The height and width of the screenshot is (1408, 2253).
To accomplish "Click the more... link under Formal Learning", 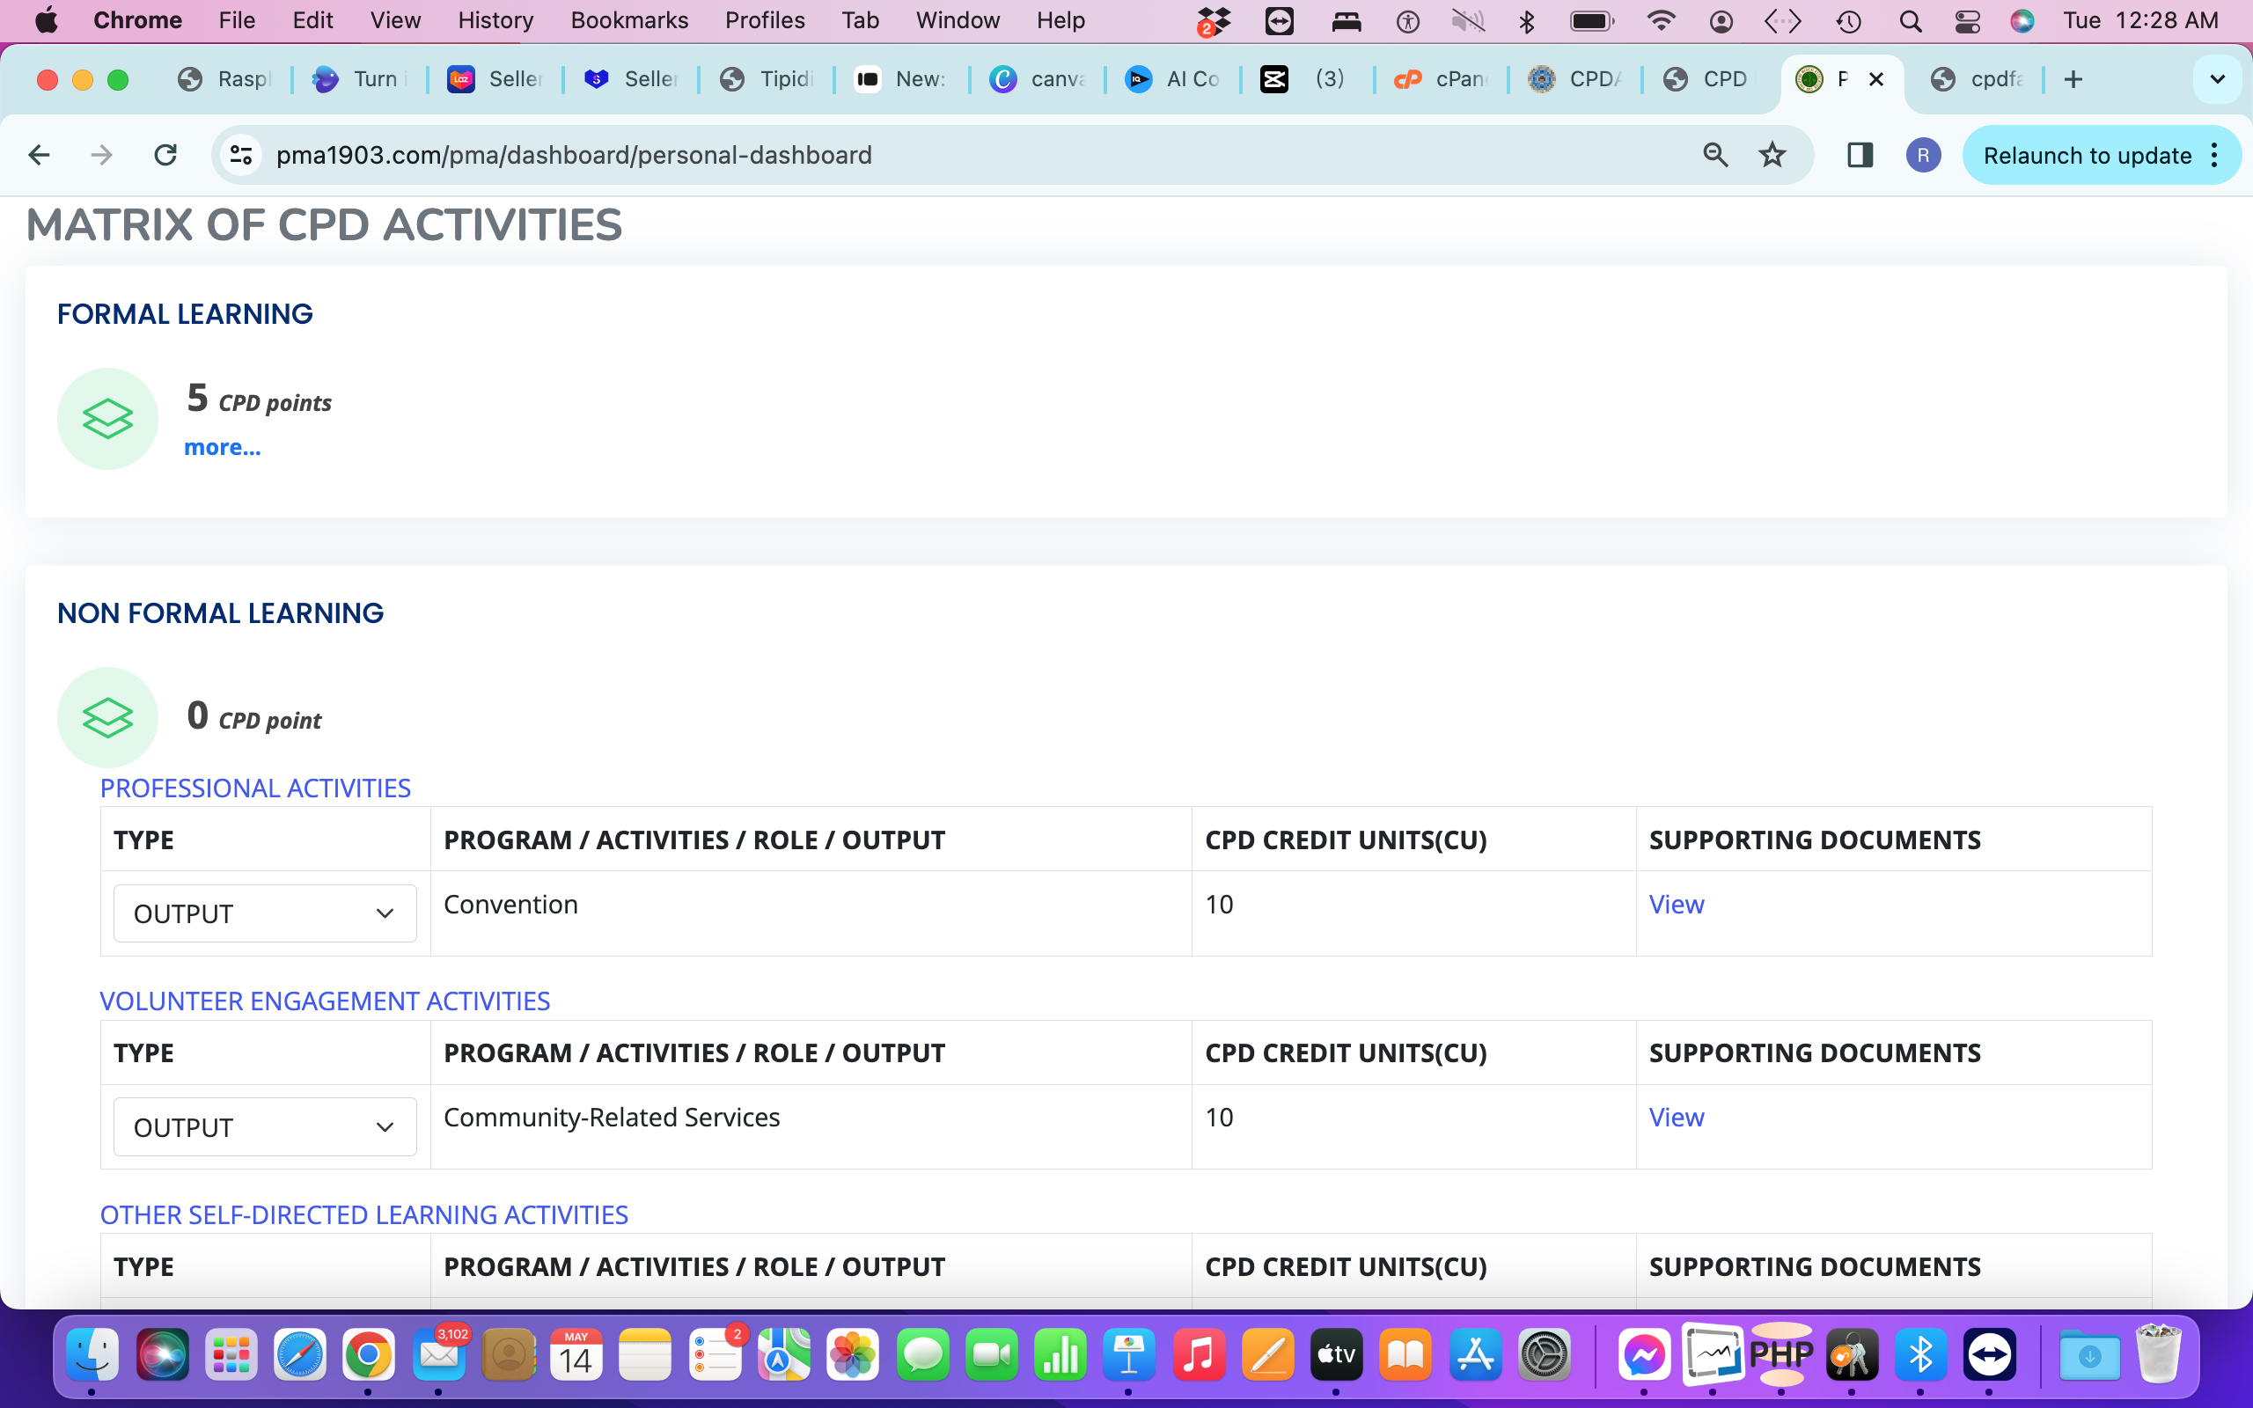I will [223, 447].
